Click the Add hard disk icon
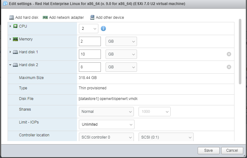This screenshot has height=158, width=247. point(12,18)
